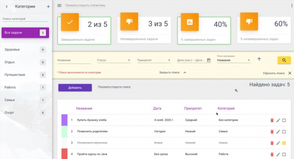Click the 60% statistic value
Image resolution: width=294 pixels, height=159 pixels.
pos(281,24)
